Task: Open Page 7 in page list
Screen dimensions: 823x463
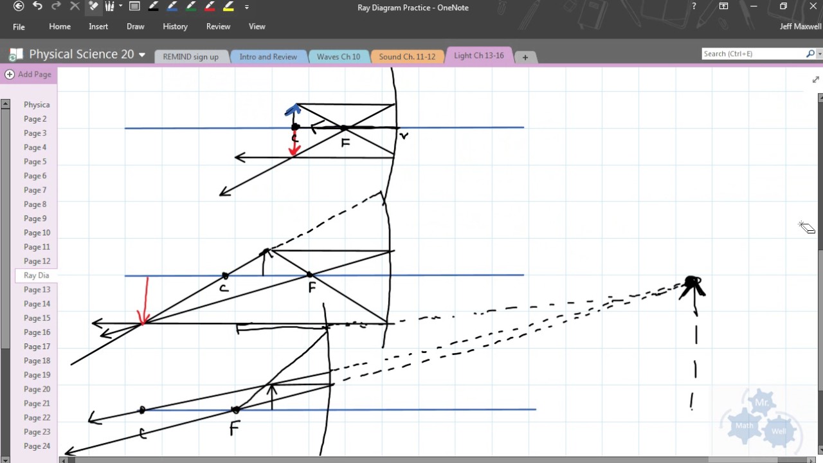Action: pos(36,190)
